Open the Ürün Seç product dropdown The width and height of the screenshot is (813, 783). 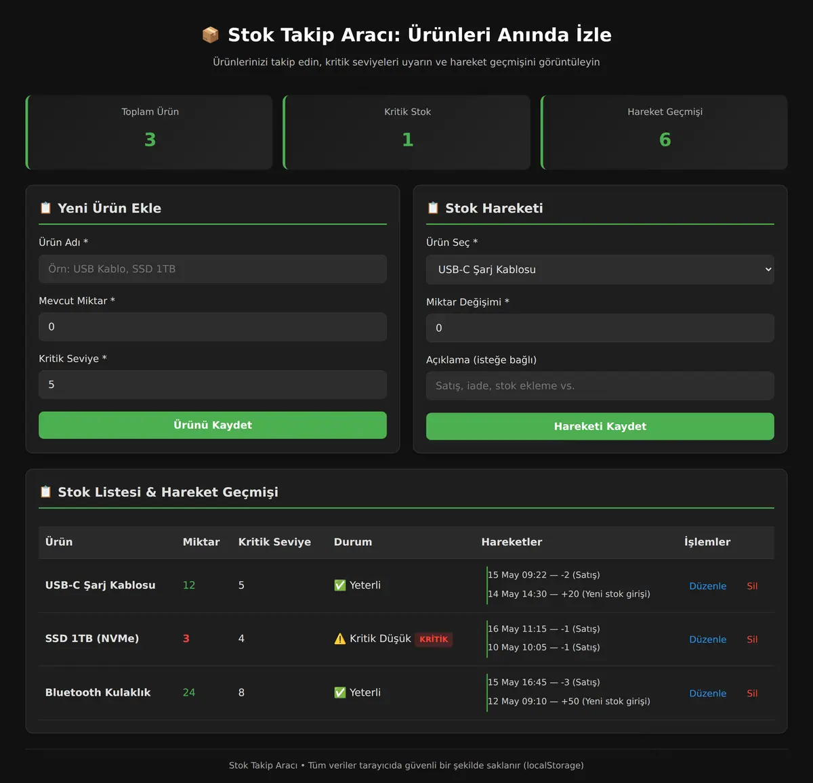600,270
